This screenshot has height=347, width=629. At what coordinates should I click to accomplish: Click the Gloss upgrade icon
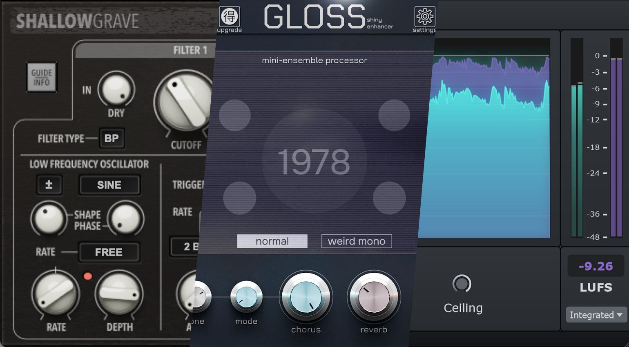point(230,17)
